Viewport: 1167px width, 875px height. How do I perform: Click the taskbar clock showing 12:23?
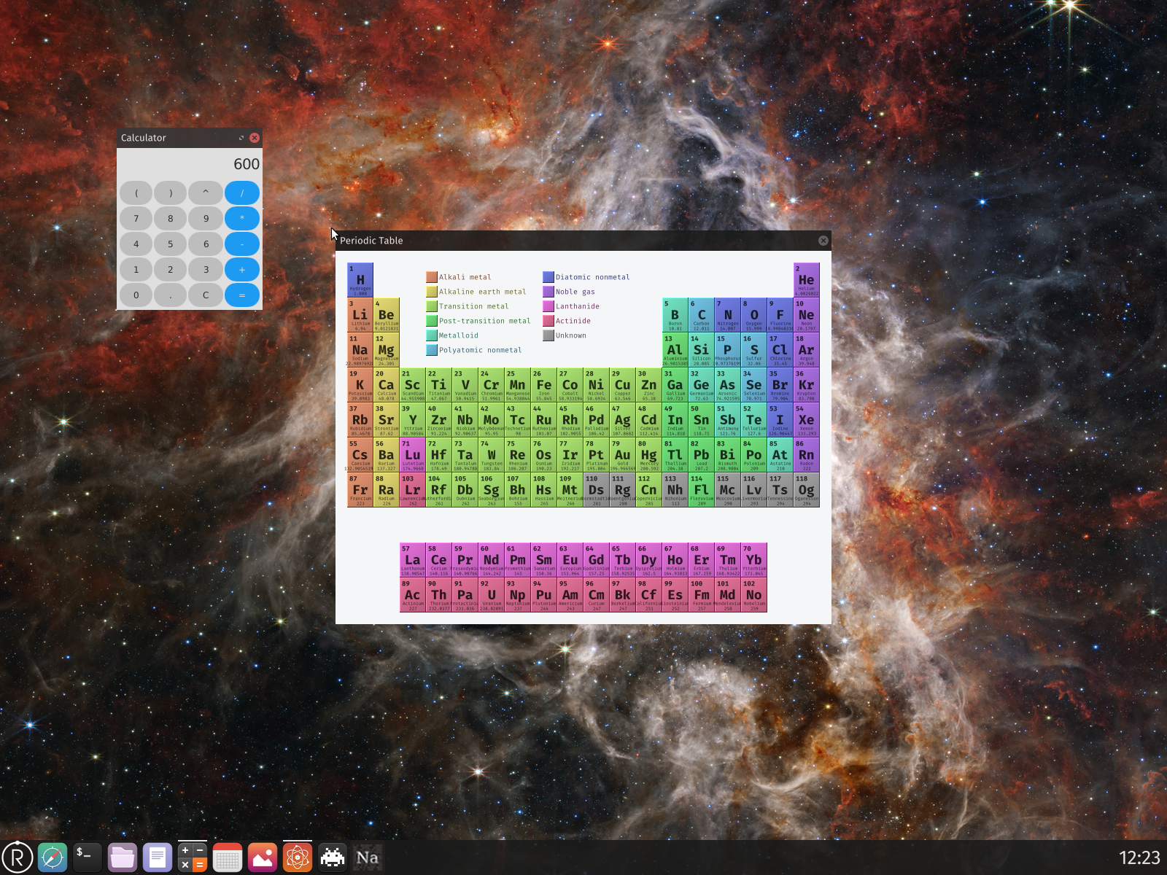pos(1139,857)
